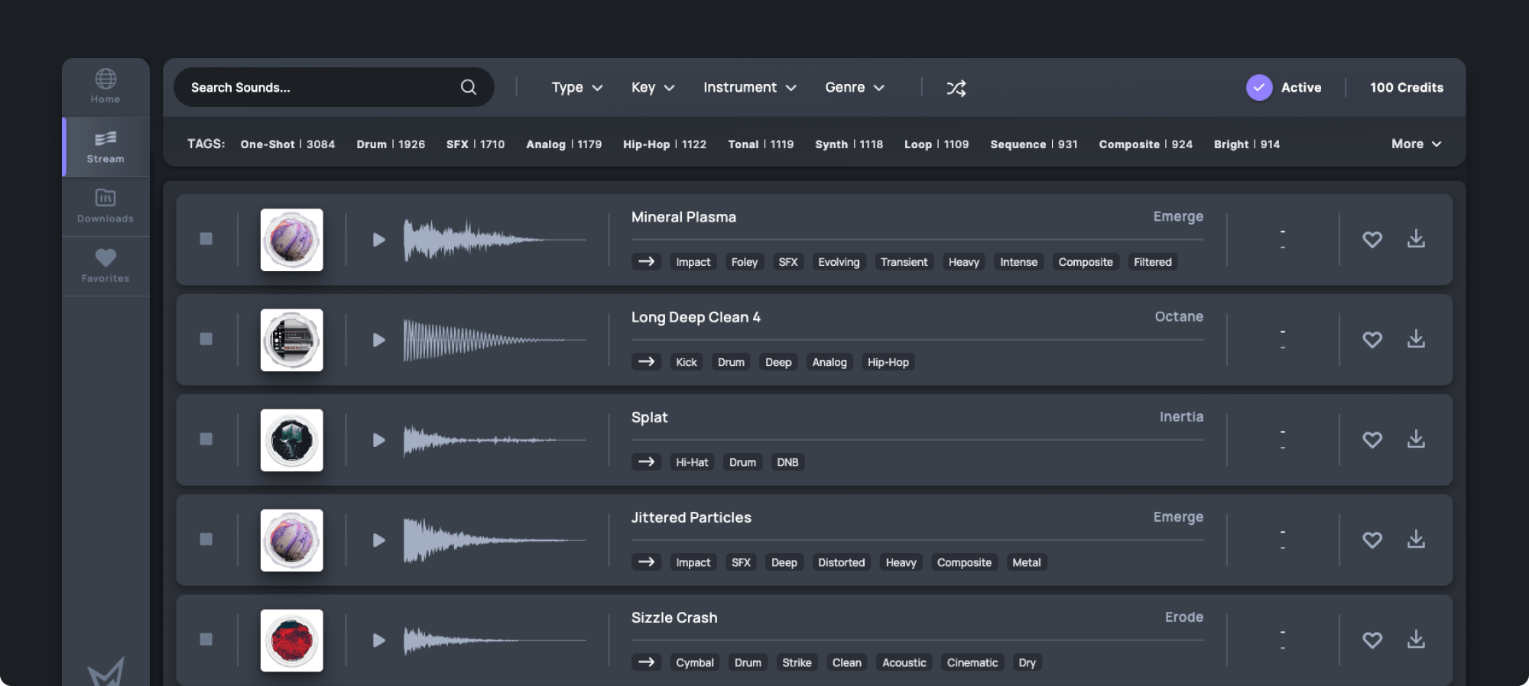Go to the Downloads section in sidebar
Image resolution: width=1529 pixels, height=686 pixels.
tap(106, 206)
